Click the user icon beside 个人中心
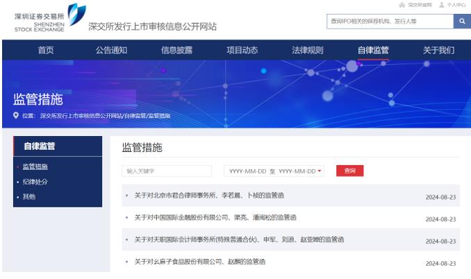The width and height of the screenshot is (471, 279). [442, 5]
